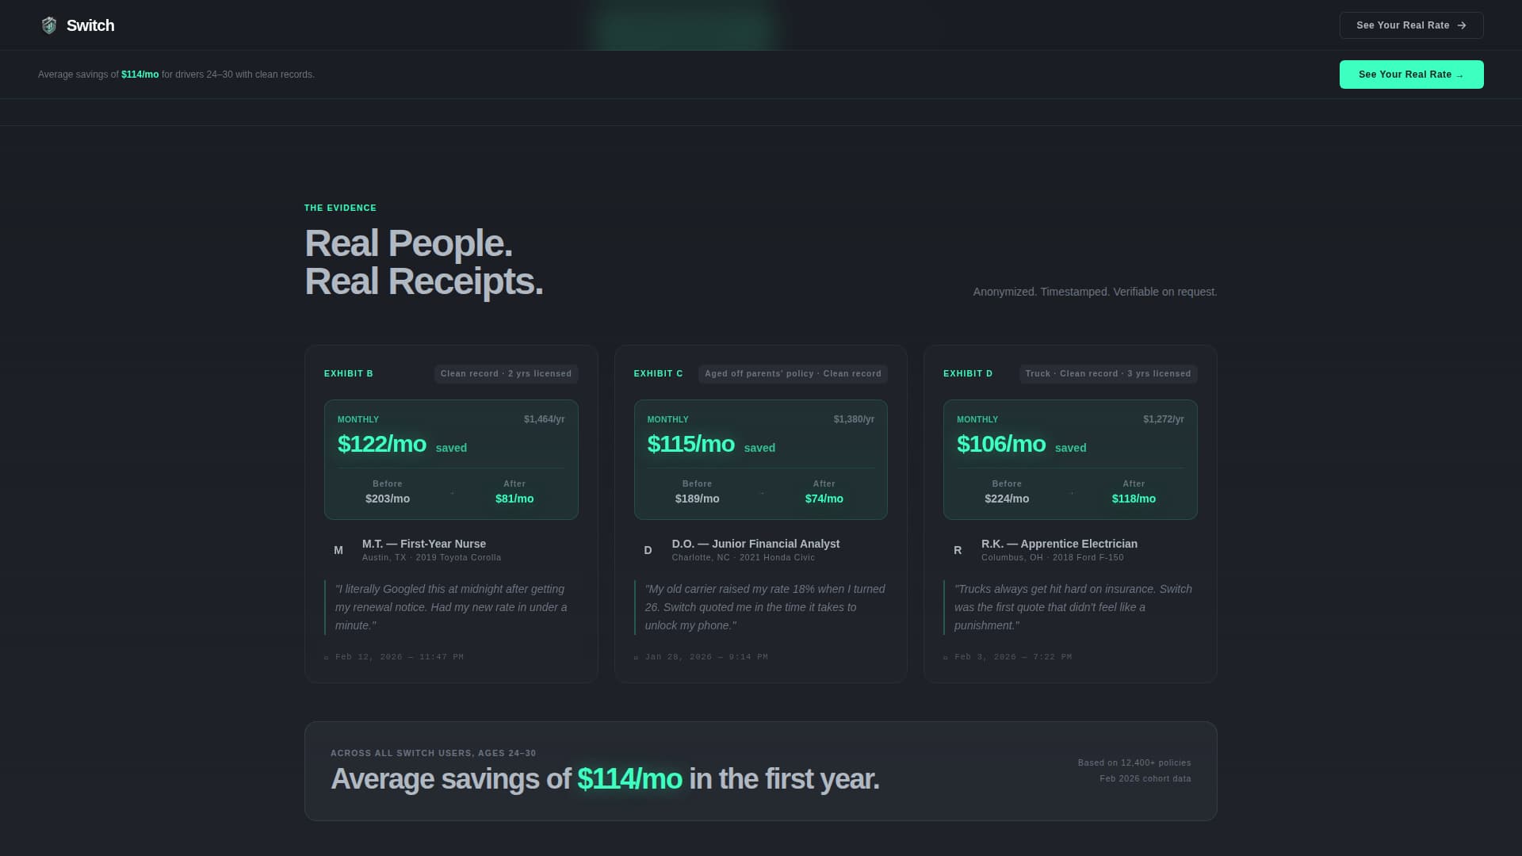Click the $1,464/yr annual figure
The image size is (1522, 856).
pyautogui.click(x=545, y=419)
